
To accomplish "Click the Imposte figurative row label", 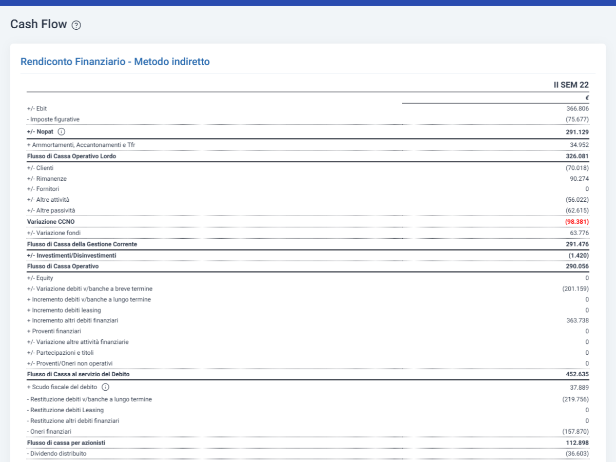I will point(53,119).
